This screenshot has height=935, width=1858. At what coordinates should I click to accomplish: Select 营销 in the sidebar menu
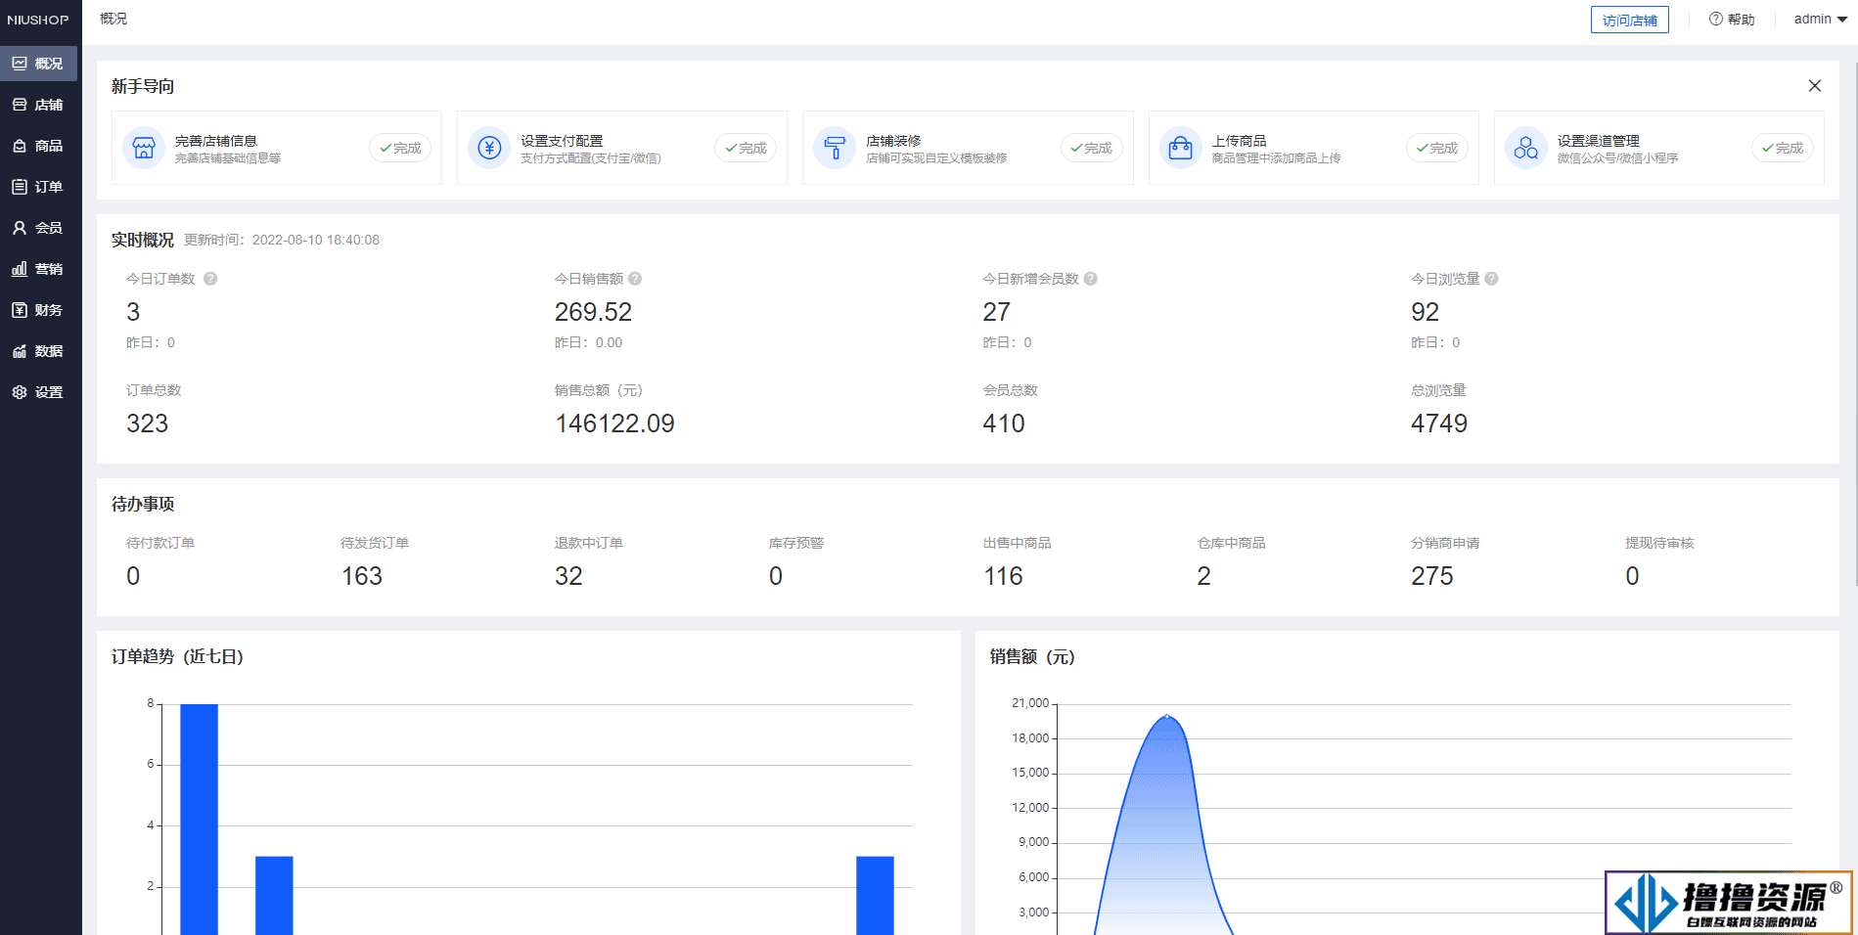tap(39, 269)
